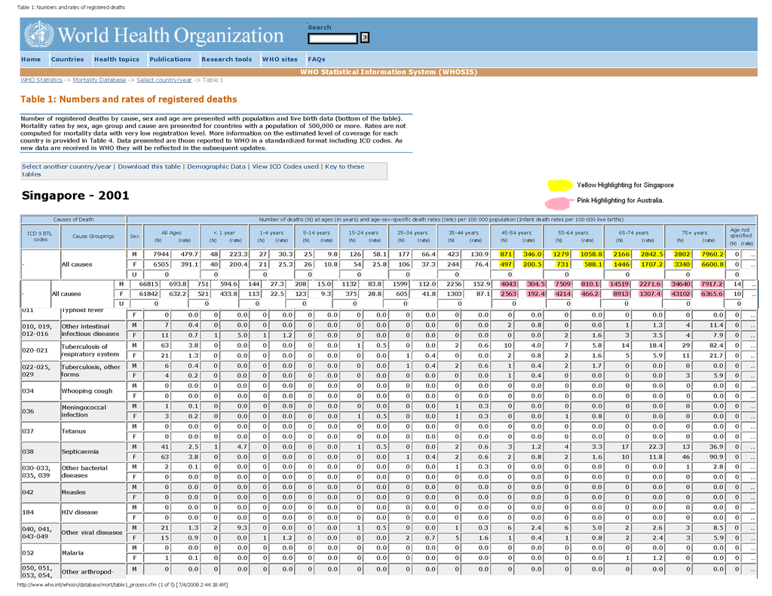This screenshot has height=596, width=772.
Task: Open View ICD Codes used link
Action: (285, 167)
